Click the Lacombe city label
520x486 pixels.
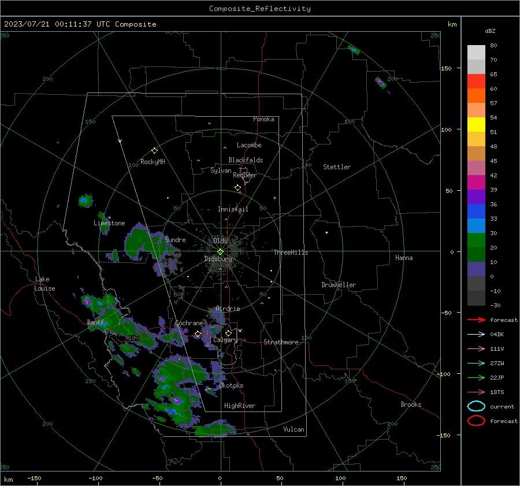[x=249, y=145]
